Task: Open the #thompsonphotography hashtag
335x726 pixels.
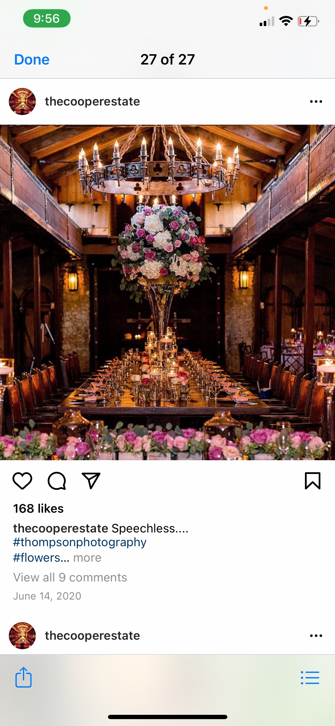Action: [80, 542]
